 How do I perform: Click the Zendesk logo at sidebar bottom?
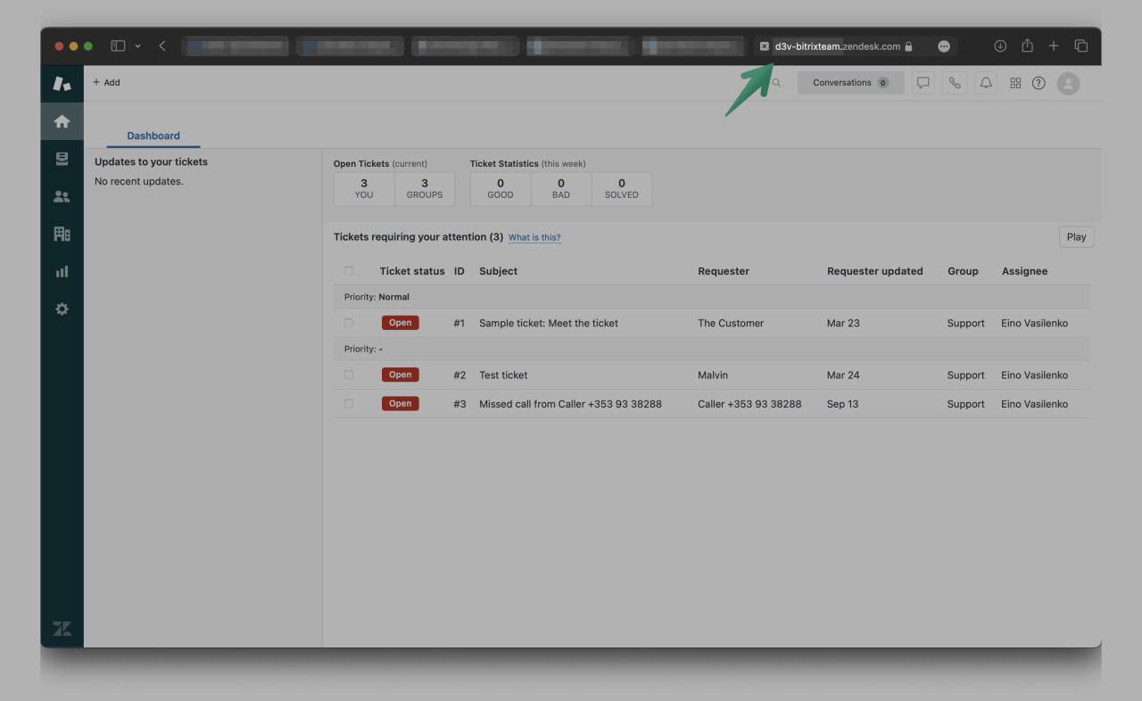[62, 628]
